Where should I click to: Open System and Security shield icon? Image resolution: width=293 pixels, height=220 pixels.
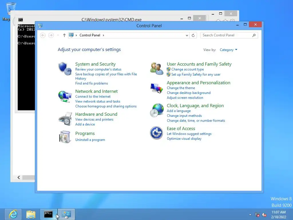[x=65, y=69]
